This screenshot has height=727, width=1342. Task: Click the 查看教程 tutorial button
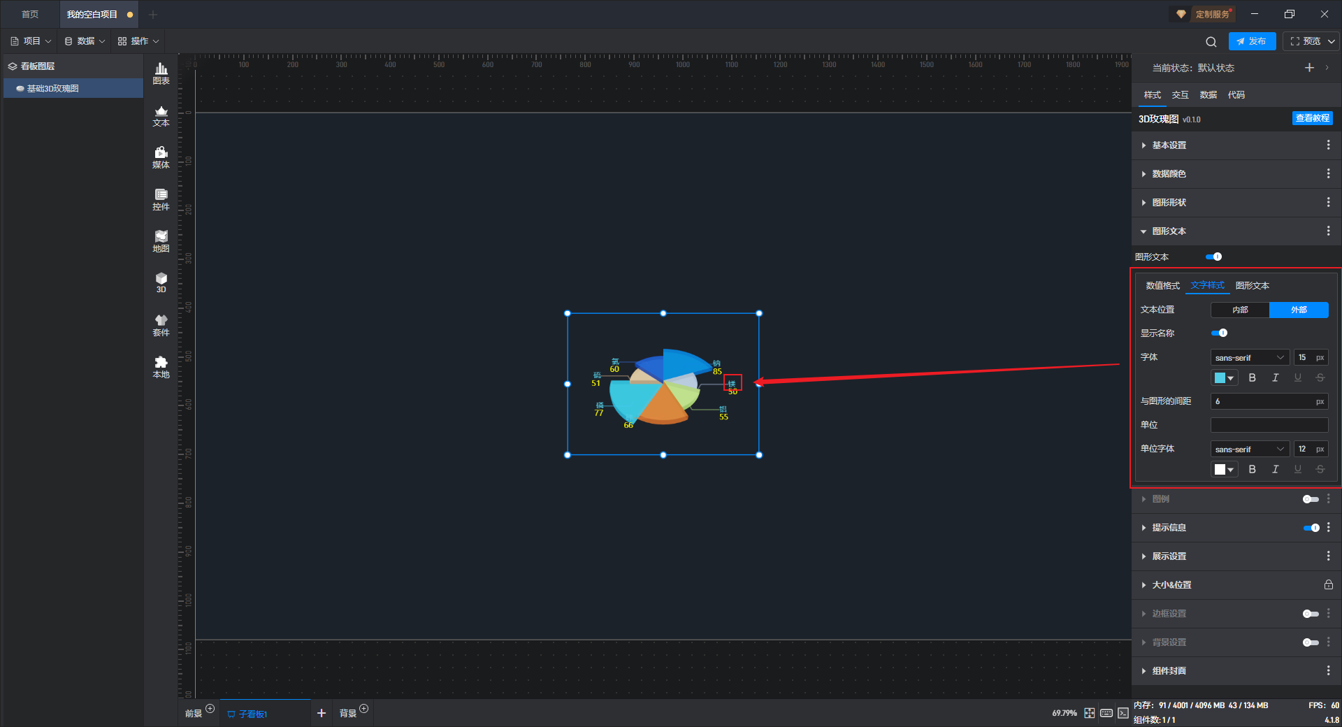(1312, 118)
